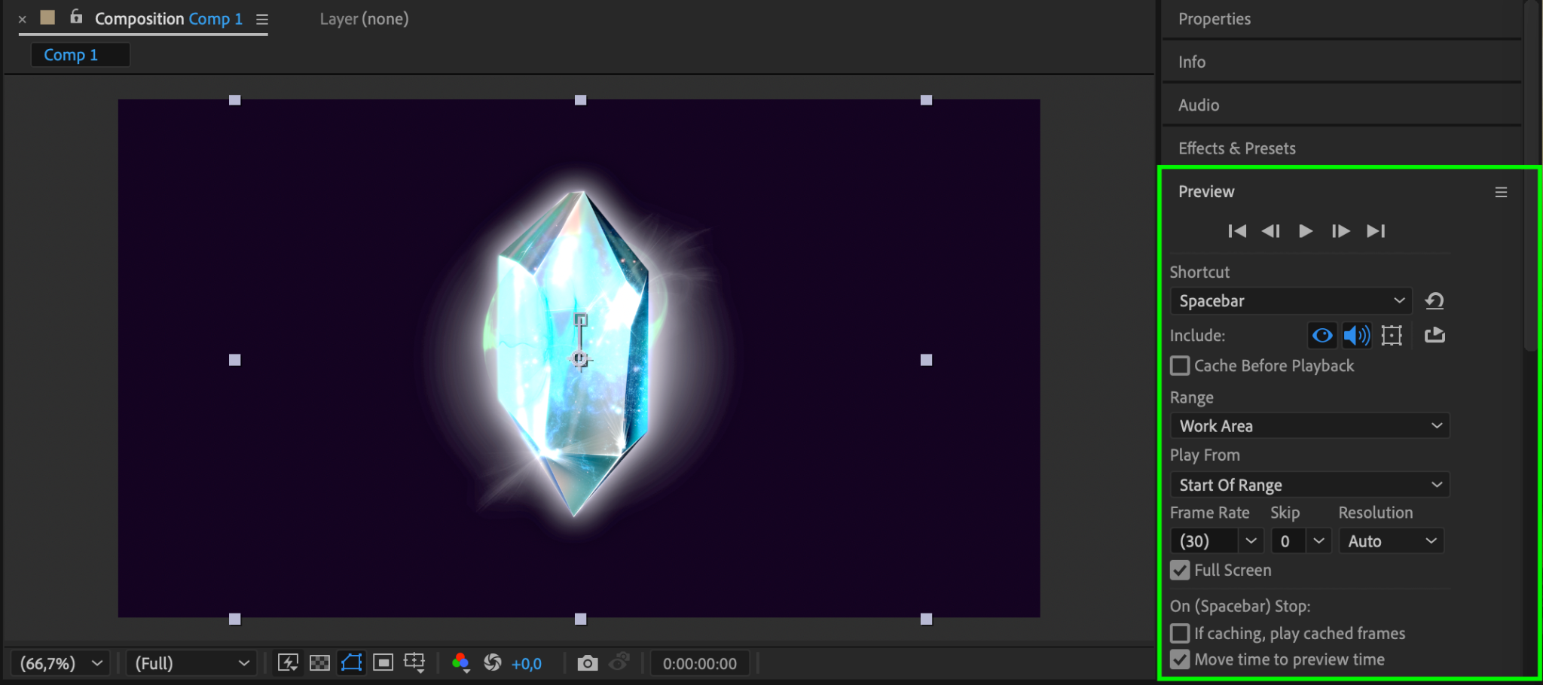Toggle Include overlays and layer controls icon
This screenshot has width=1543, height=685.
pyautogui.click(x=1392, y=335)
